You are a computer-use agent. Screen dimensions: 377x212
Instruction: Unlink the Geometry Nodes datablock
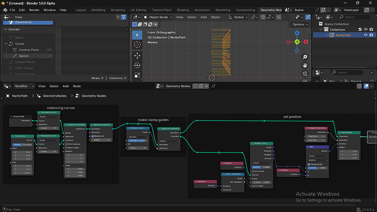tap(206, 86)
